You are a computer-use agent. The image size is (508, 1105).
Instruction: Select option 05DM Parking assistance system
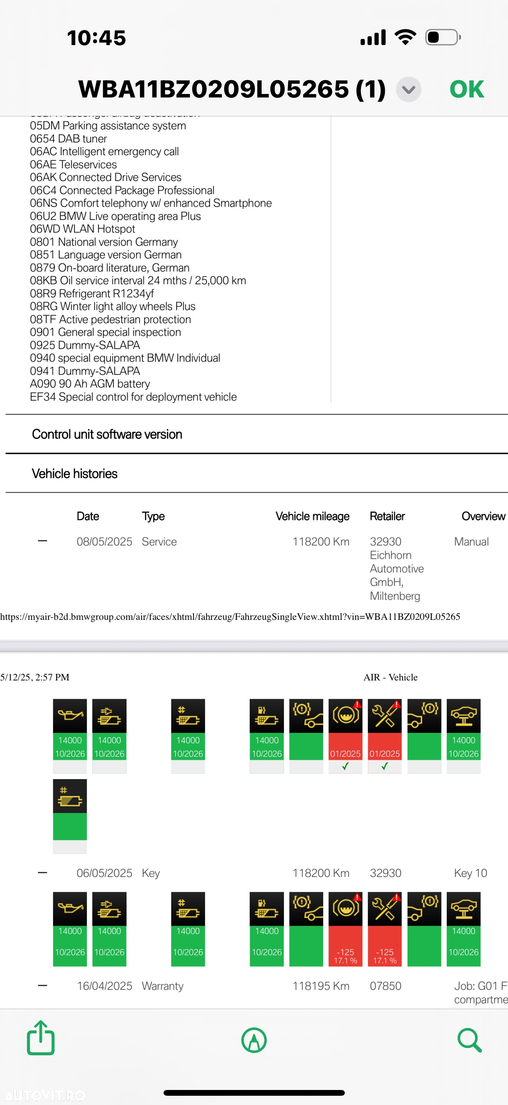(108, 126)
